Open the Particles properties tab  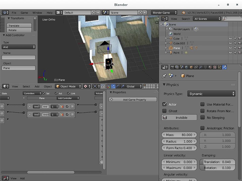pos(220,67)
